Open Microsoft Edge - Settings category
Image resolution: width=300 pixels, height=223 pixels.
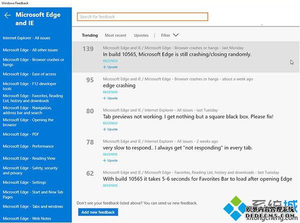point(25,182)
